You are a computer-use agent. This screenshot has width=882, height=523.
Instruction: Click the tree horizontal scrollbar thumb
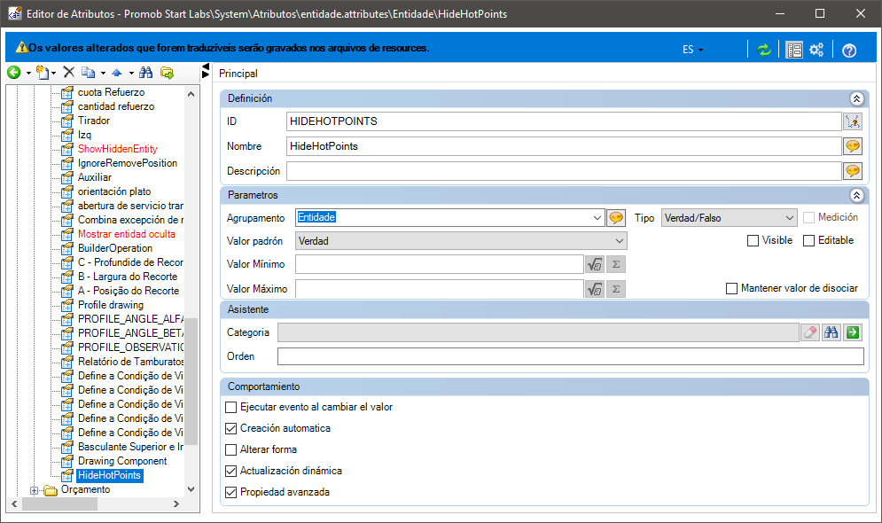pos(59,504)
